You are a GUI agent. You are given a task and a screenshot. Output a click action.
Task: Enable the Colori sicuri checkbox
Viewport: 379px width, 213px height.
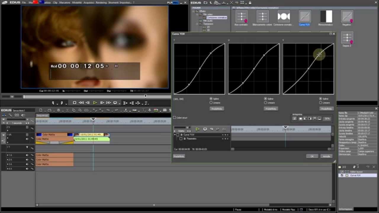[x=174, y=117]
